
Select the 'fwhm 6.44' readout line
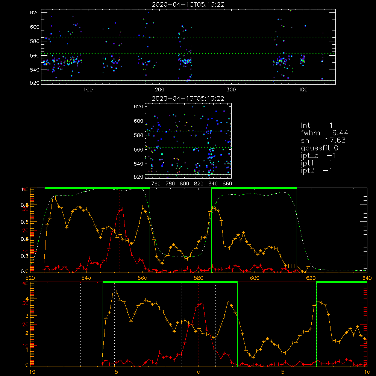tap(324, 133)
